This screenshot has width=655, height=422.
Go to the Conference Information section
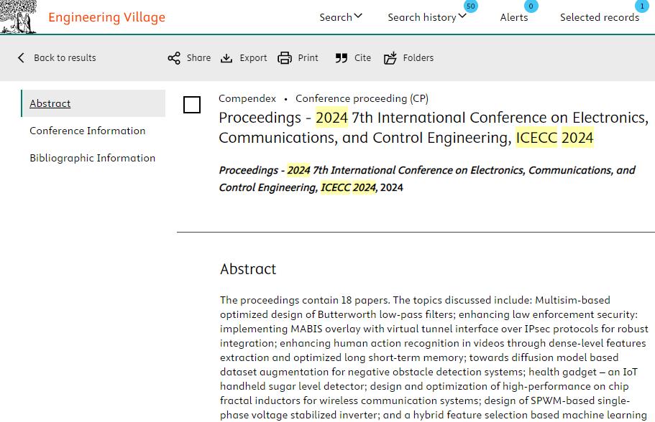coord(87,131)
